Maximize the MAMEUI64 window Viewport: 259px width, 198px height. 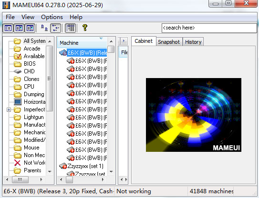tap(228, 3)
